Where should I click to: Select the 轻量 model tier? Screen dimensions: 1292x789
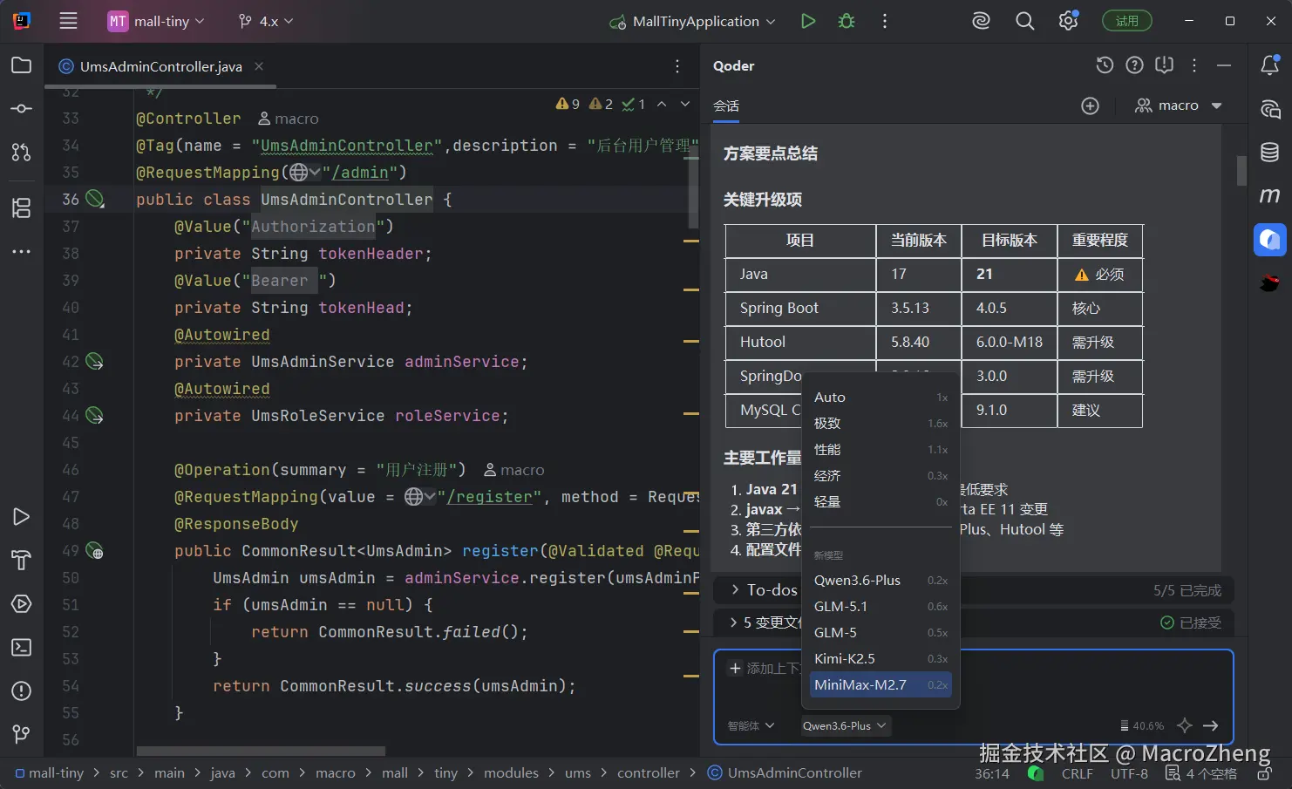click(881, 501)
